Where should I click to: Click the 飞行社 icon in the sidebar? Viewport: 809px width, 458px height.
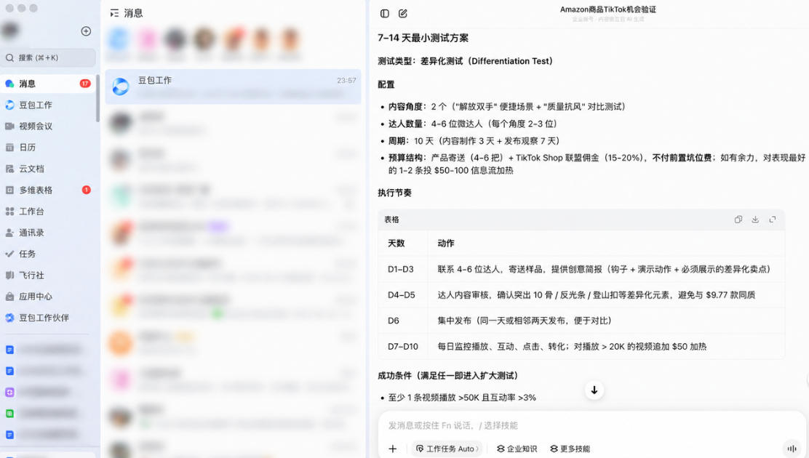(9, 275)
